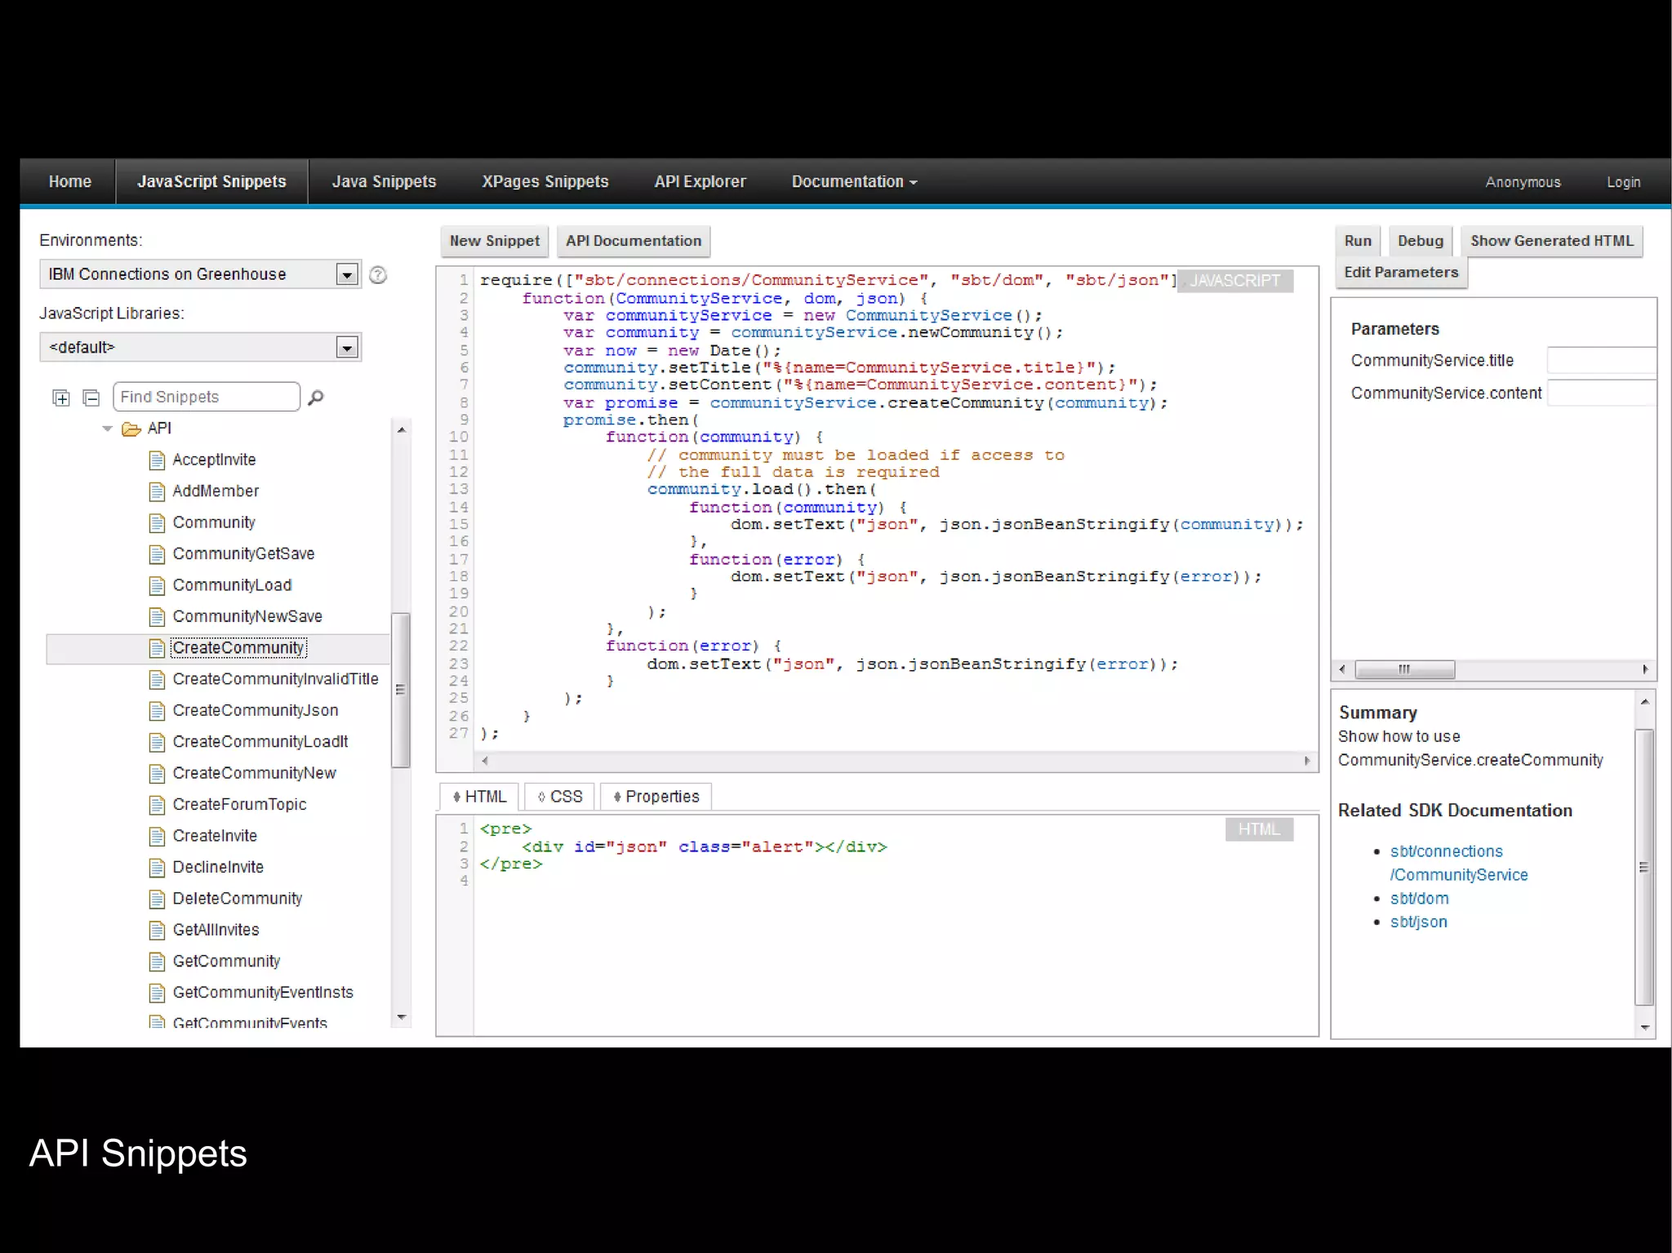Click the code editor horizontal scrollbar
1672x1253 pixels.
click(x=896, y=762)
